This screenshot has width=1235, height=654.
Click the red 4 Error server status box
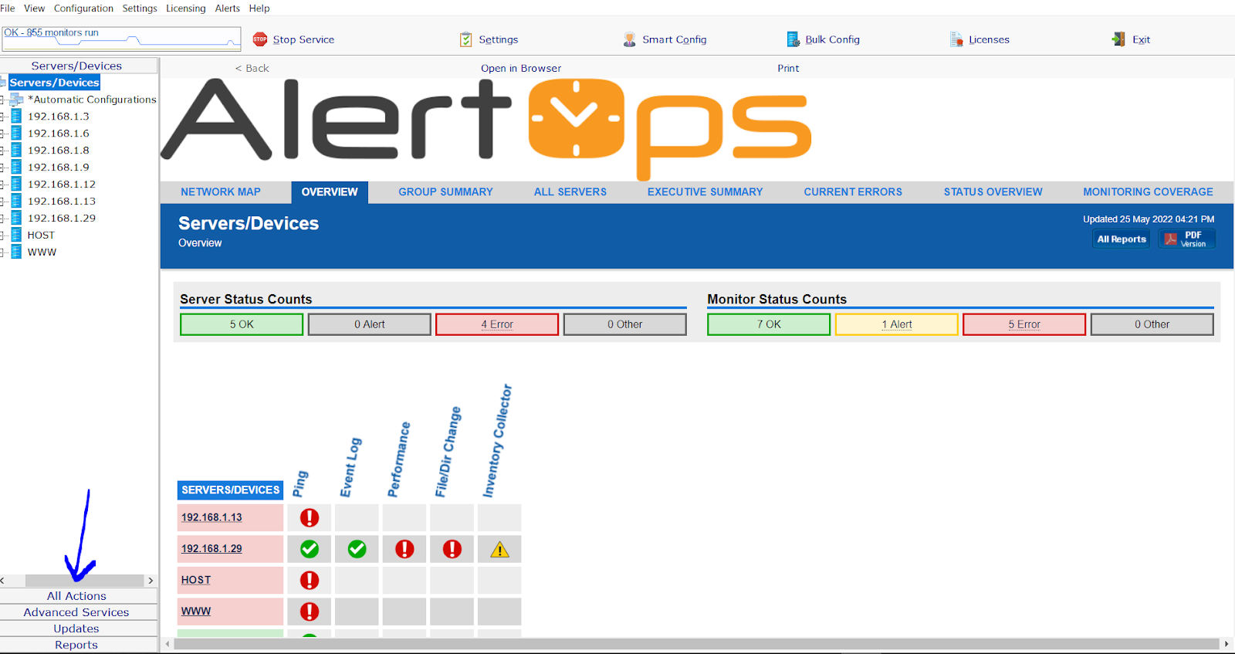pyautogui.click(x=496, y=324)
